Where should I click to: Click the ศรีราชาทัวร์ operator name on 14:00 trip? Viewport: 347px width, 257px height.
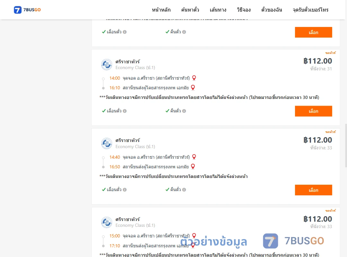click(x=128, y=62)
